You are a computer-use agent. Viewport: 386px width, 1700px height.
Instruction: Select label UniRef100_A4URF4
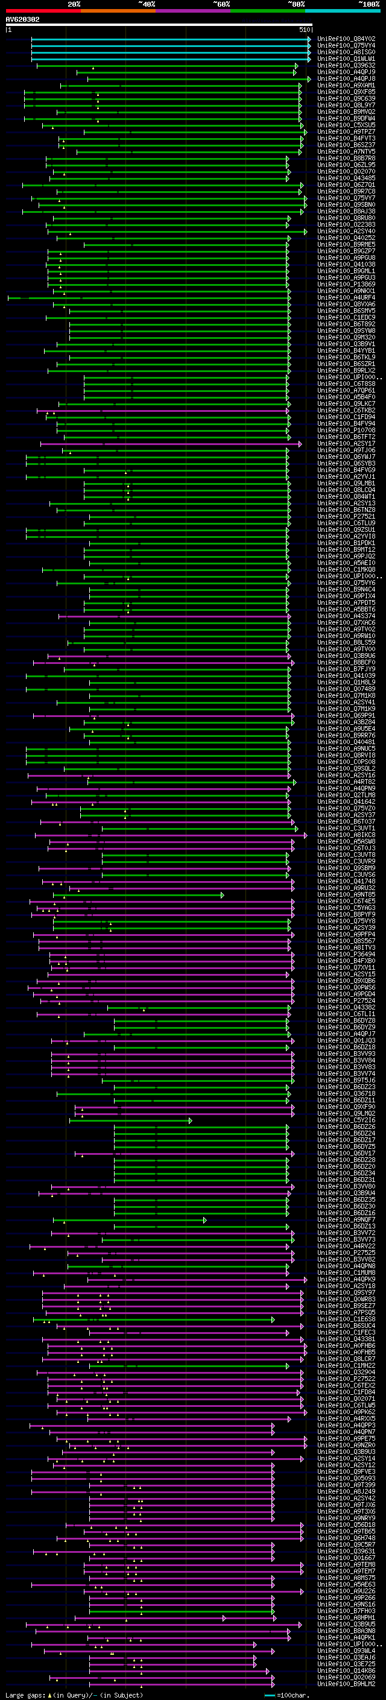click(346, 298)
